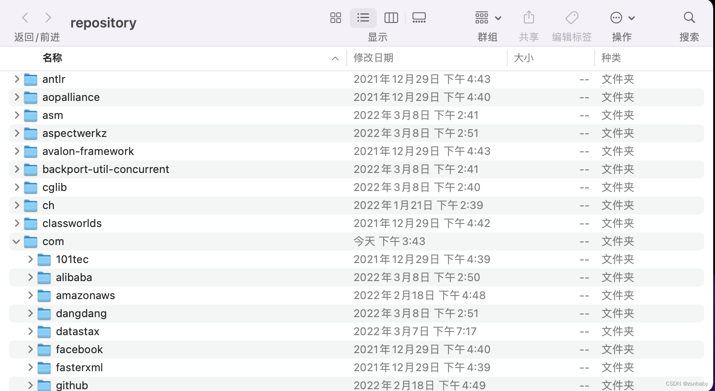
Task: Expand the classworlds folder
Action: (x=17, y=223)
